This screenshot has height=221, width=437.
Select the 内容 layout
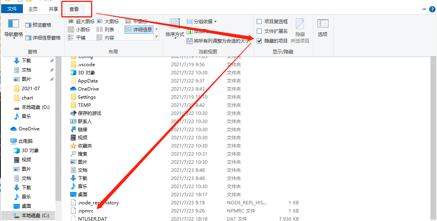pos(105,38)
